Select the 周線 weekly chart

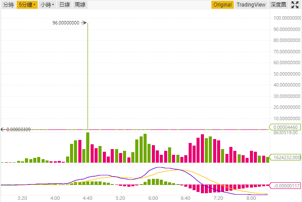[80, 5]
